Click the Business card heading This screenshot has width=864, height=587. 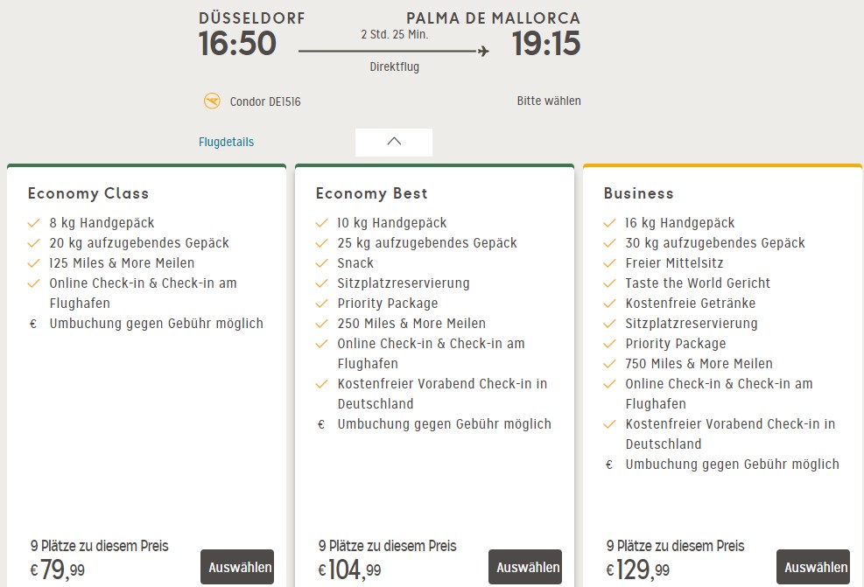click(639, 193)
